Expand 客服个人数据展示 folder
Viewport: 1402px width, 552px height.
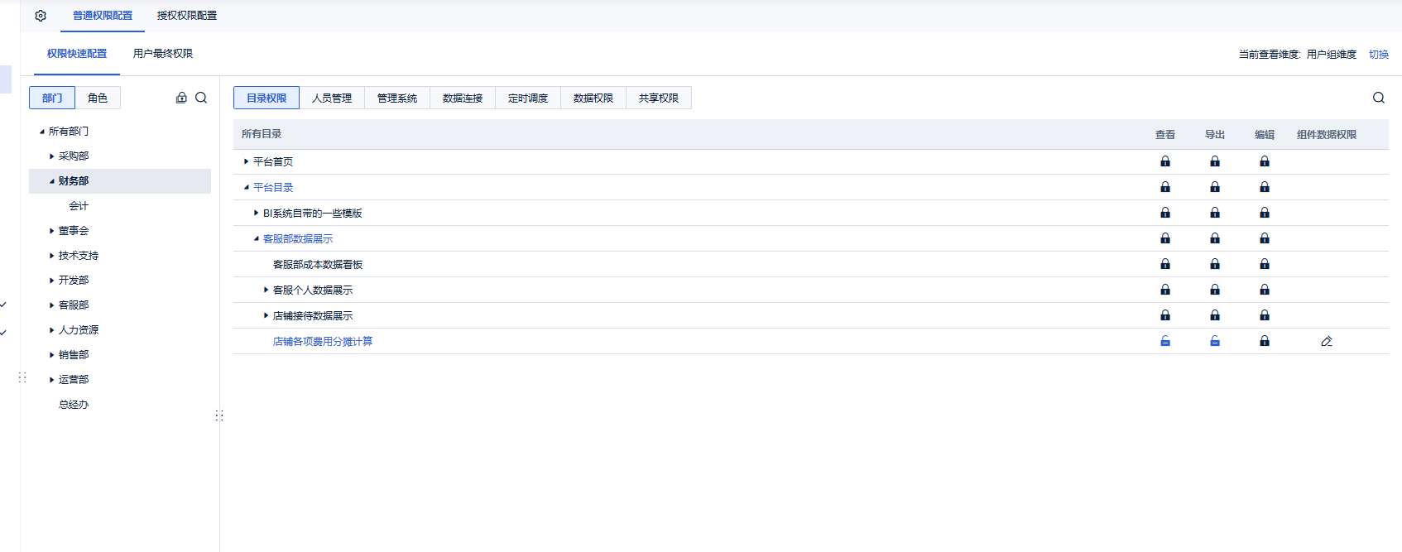tap(266, 290)
